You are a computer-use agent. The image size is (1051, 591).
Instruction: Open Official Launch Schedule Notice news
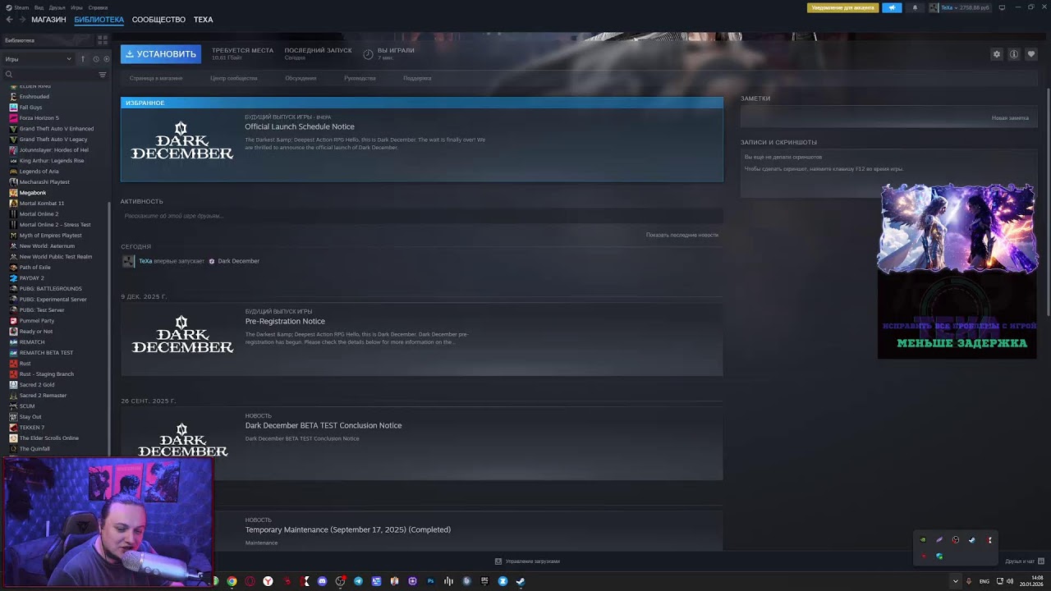[x=300, y=126]
